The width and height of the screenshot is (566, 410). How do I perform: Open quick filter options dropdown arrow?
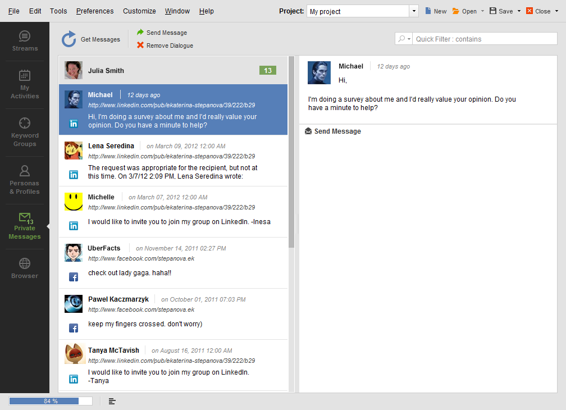pyautogui.click(x=409, y=39)
